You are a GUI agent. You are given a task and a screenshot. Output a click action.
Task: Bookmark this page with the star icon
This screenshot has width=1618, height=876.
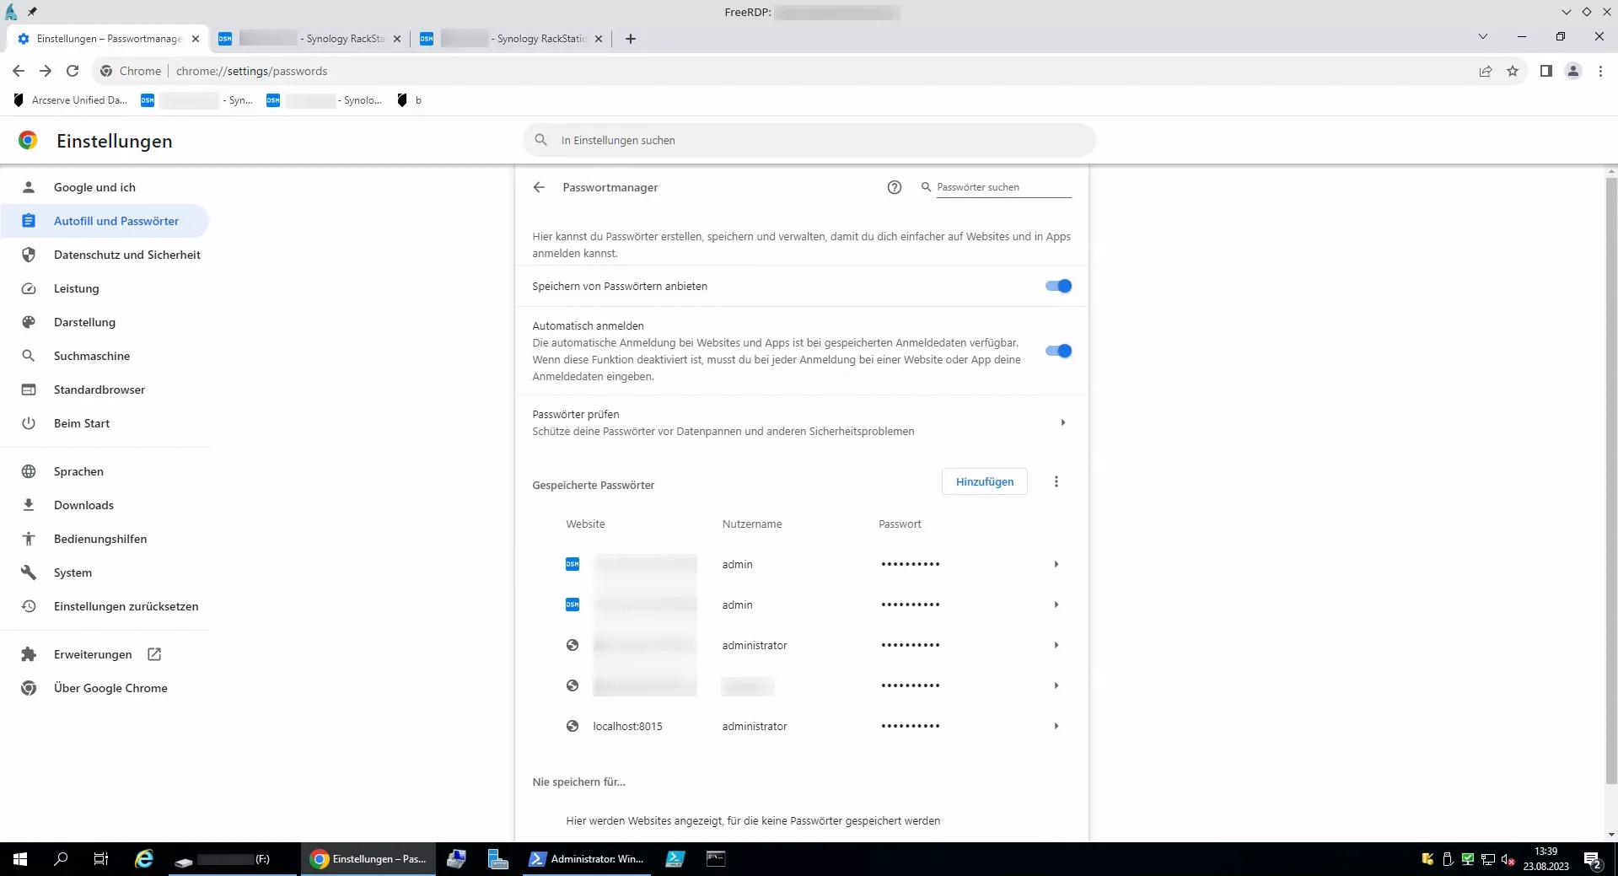coord(1513,71)
